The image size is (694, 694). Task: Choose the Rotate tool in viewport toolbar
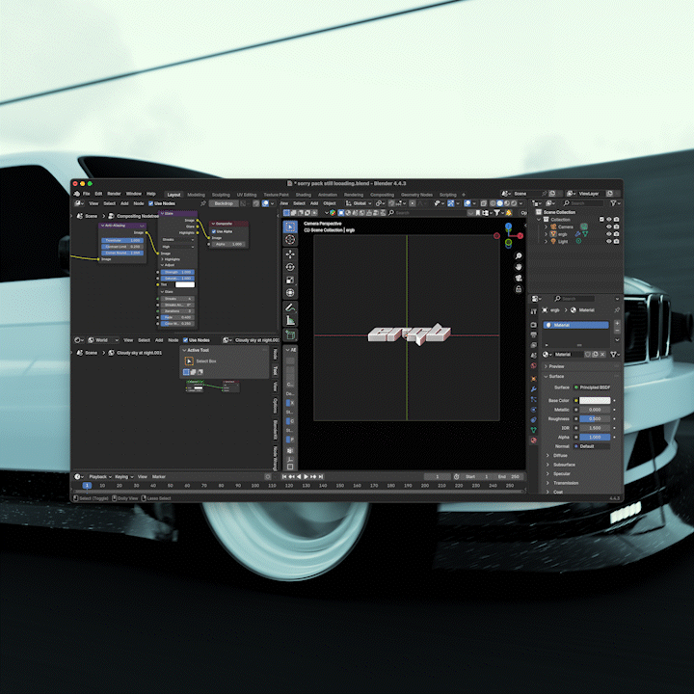290,267
